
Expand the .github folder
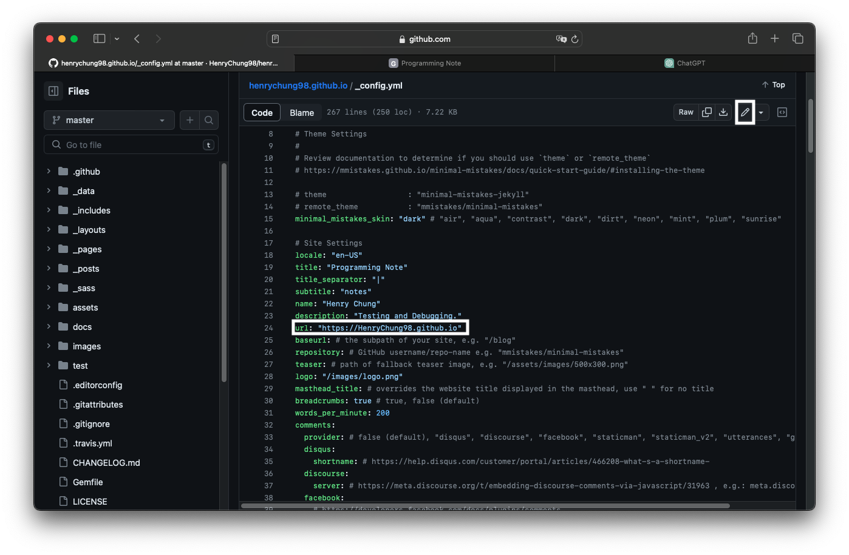49,172
